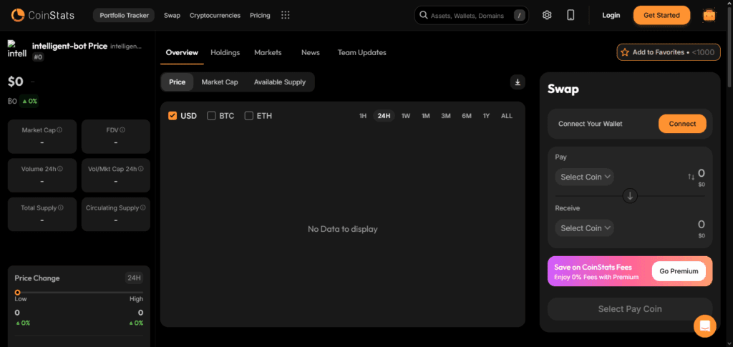Click info icon next to Vol/Mkt Cap 24h

pyautogui.click(x=141, y=169)
